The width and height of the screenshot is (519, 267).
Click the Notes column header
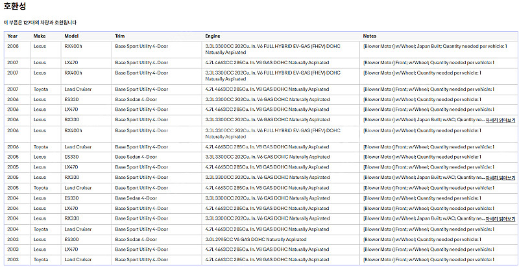[x=370, y=36]
